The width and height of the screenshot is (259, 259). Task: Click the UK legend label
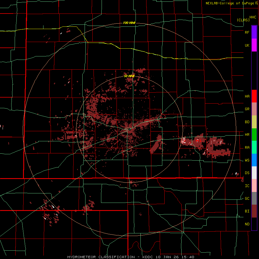tap(247, 45)
